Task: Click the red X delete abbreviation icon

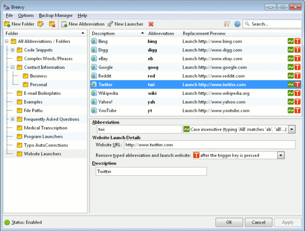Action: coord(151,24)
